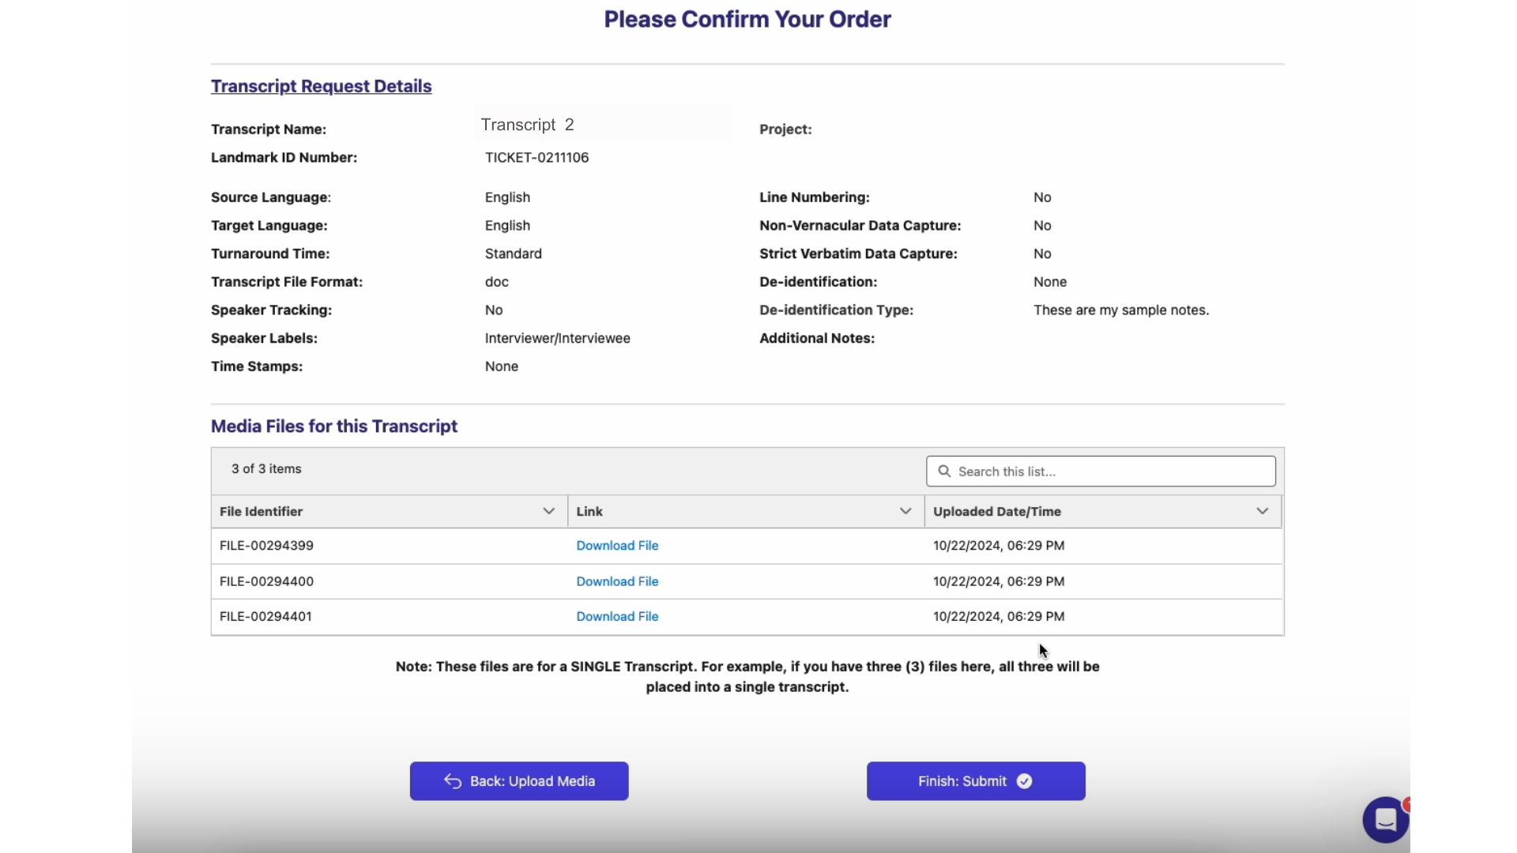
Task: Click the checkmark icon on Submit
Action: pyautogui.click(x=1026, y=781)
